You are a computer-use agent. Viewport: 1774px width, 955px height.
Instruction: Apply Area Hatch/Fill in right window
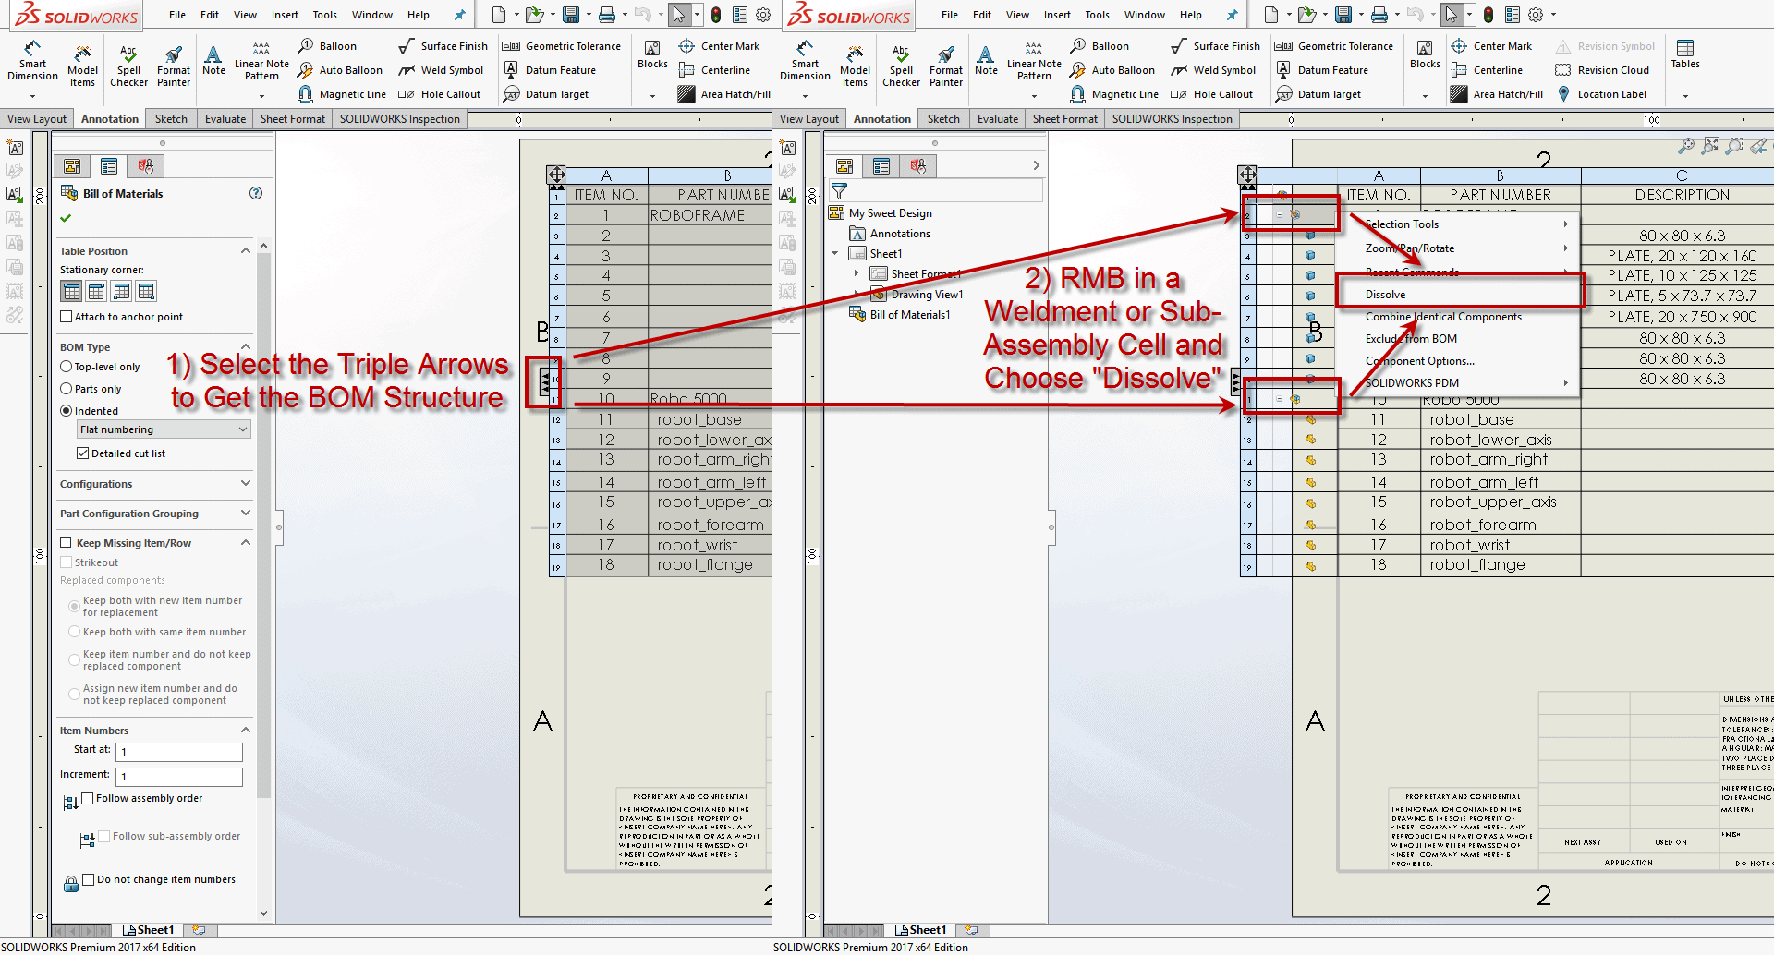[x=1497, y=94]
